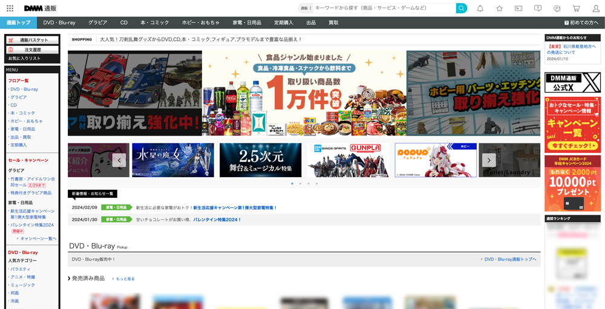Open sidebar category ミュージック
605x309 pixels.
pyautogui.click(x=22, y=285)
